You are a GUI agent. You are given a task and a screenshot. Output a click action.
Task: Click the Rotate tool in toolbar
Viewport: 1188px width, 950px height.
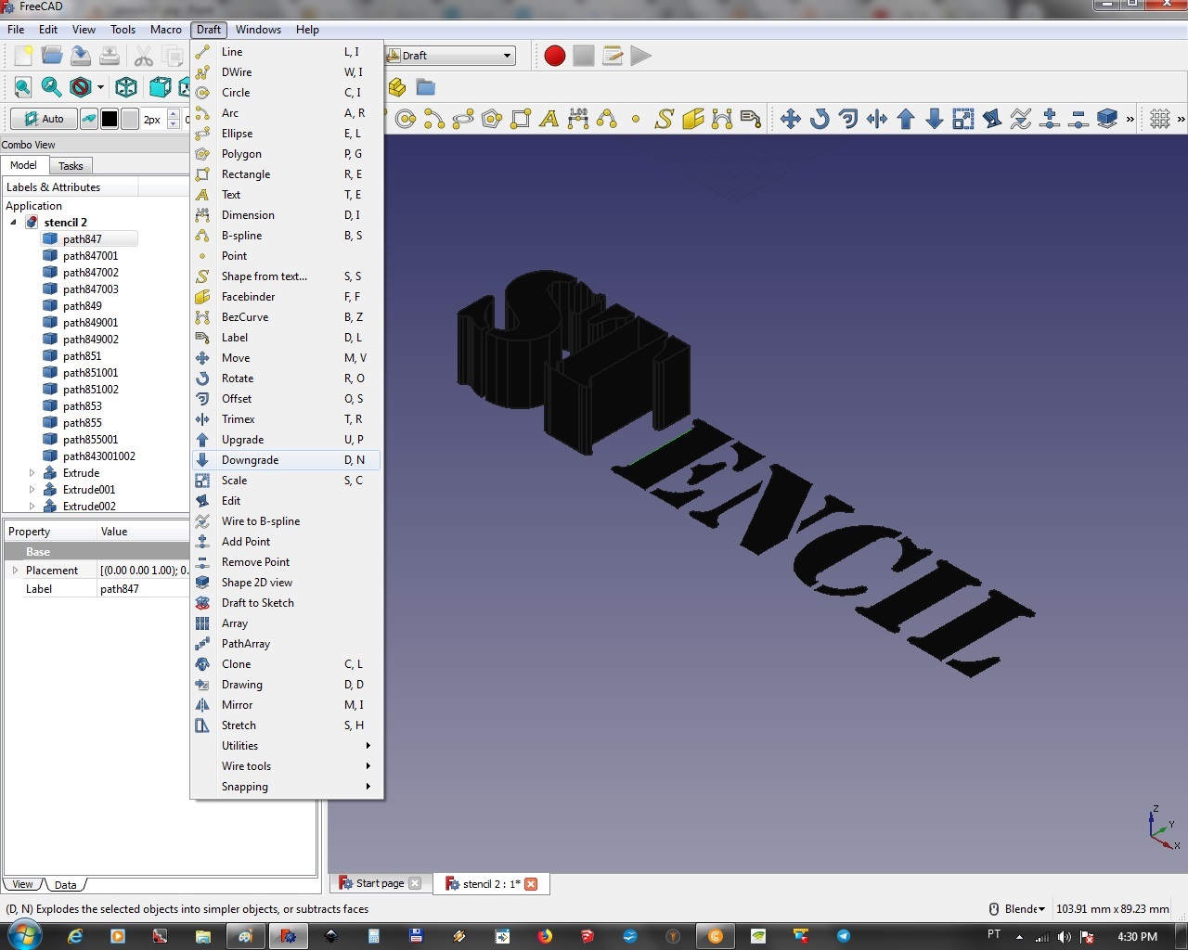(x=820, y=119)
